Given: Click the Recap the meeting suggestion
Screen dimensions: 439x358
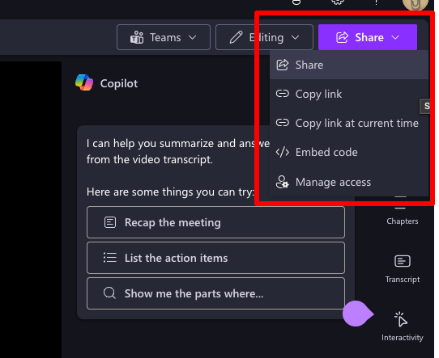Looking at the screenshot, I should [215, 222].
